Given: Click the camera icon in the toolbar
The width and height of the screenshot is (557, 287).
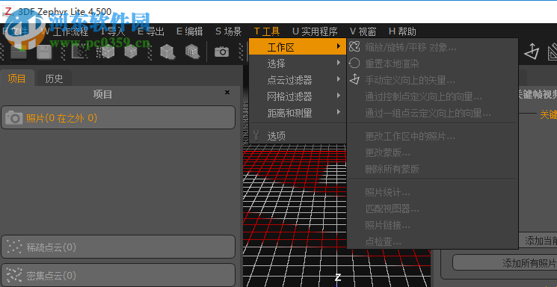Looking at the screenshot, I should point(221,52).
